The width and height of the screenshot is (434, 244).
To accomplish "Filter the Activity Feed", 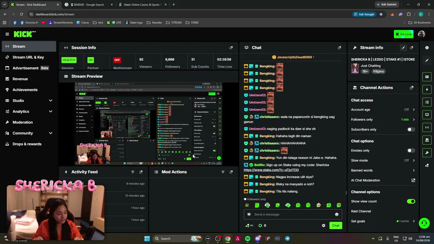I will pyautogui.click(x=133, y=172).
